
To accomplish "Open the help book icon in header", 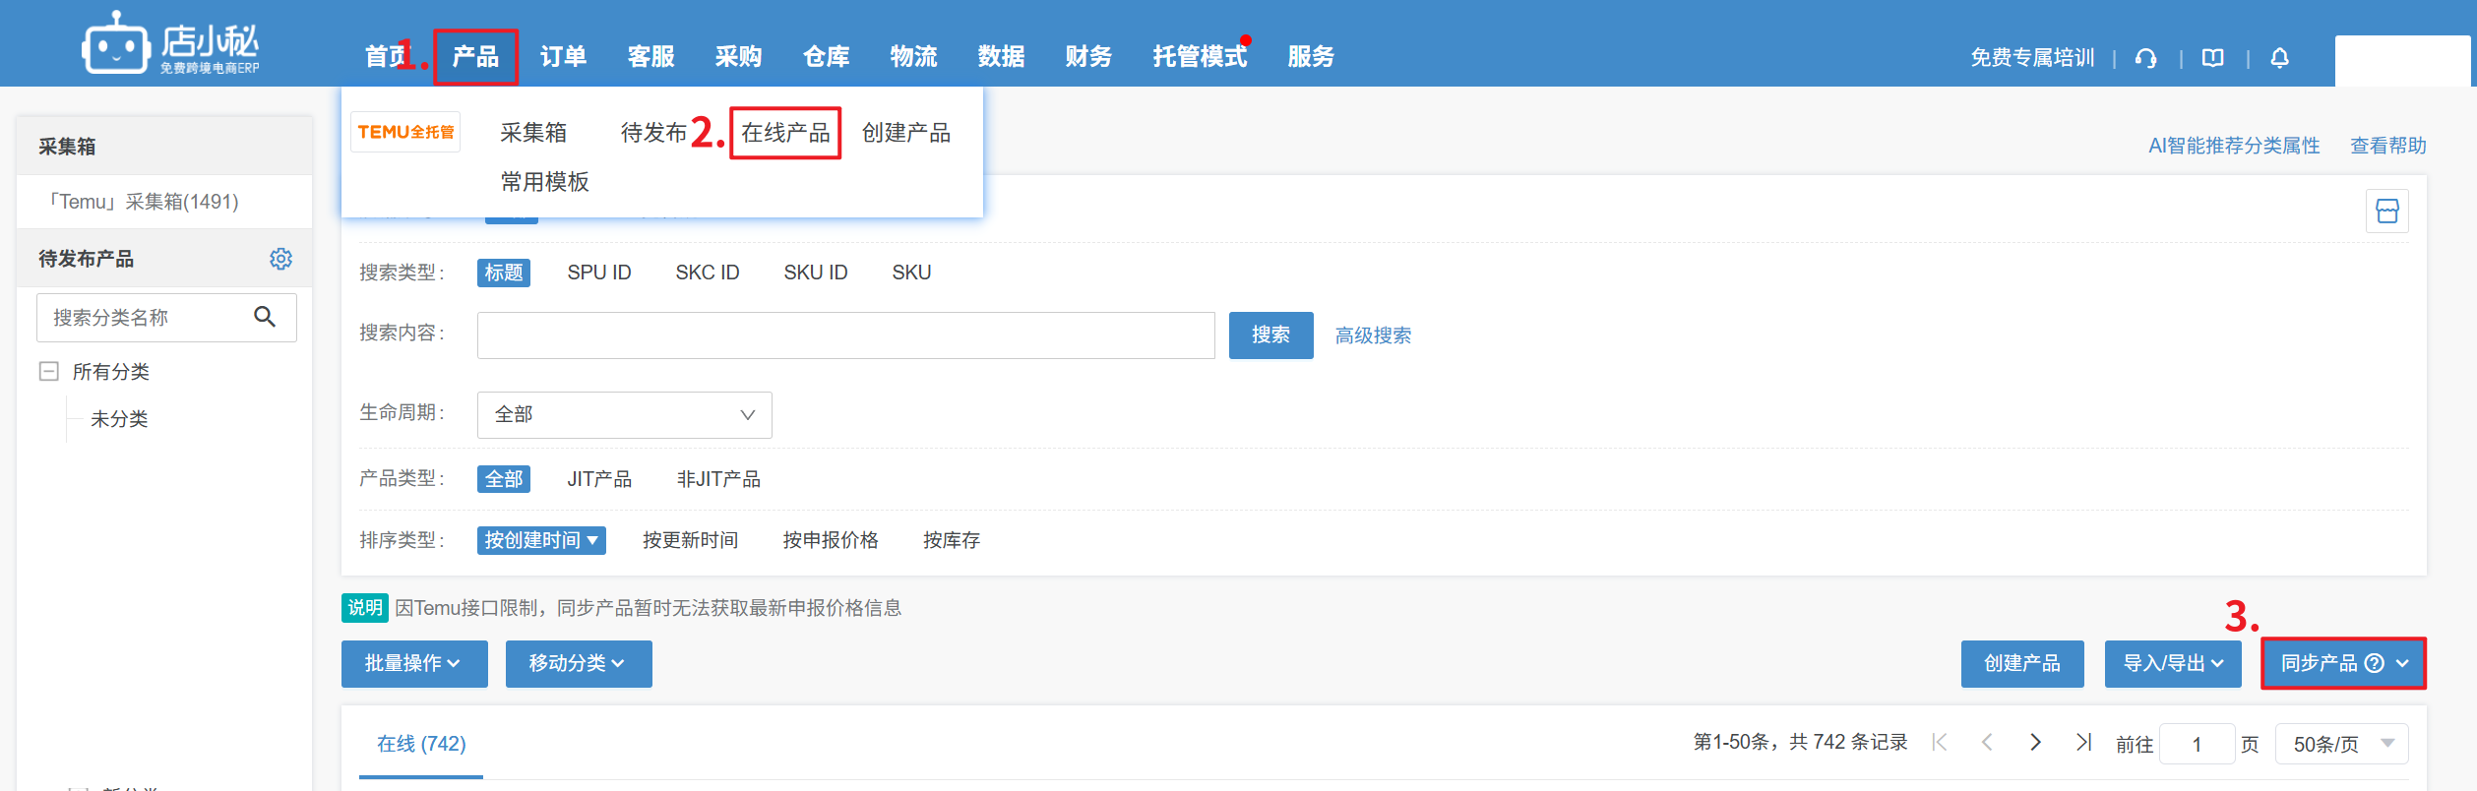I will pos(2212,58).
